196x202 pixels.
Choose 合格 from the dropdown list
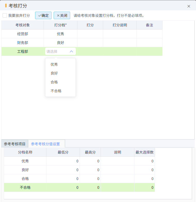click(60, 82)
